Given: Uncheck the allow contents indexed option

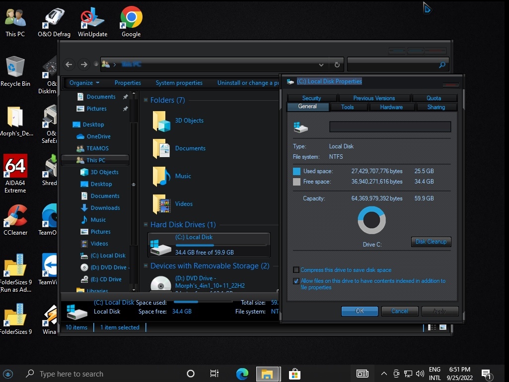Looking at the screenshot, I should (296, 281).
